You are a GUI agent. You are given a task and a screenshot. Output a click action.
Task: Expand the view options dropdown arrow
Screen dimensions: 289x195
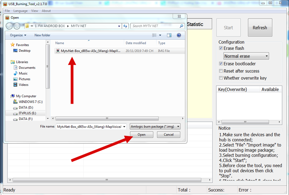[x=160, y=35]
